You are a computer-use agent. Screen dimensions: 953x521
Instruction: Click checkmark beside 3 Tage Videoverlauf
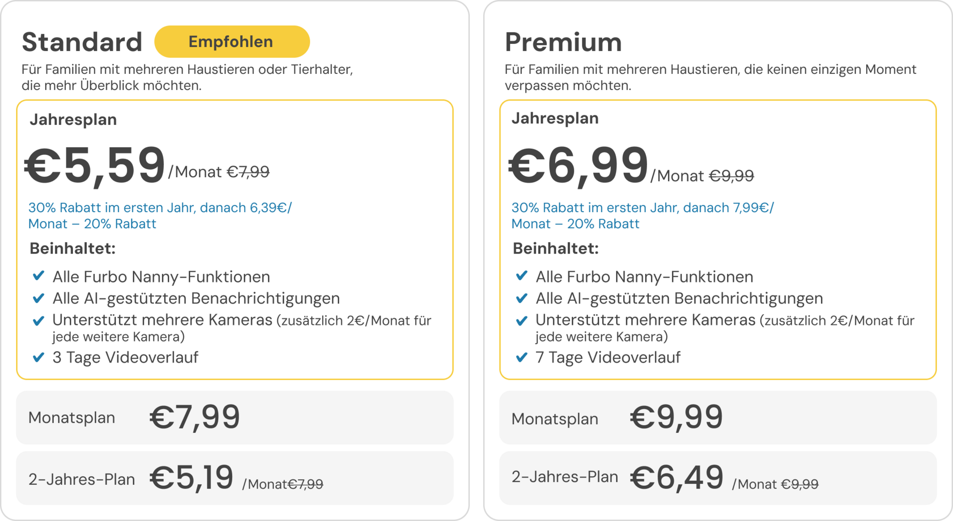click(39, 357)
